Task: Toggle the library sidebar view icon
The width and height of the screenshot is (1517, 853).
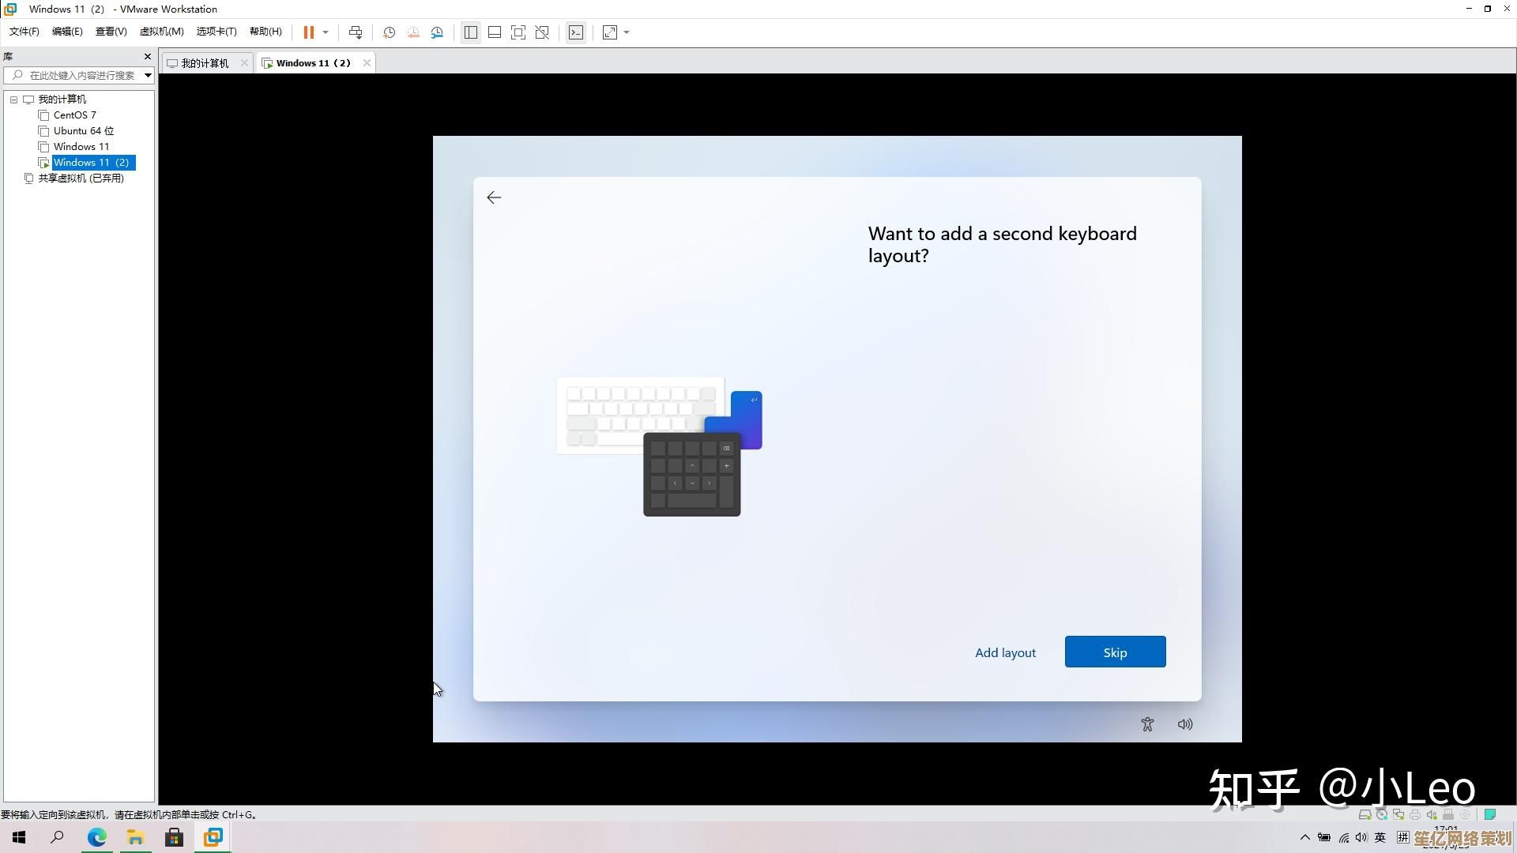Action: [471, 32]
